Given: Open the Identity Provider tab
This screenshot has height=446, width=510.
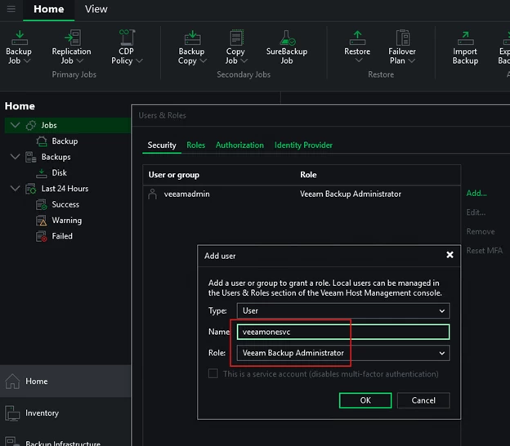Looking at the screenshot, I should (303, 145).
